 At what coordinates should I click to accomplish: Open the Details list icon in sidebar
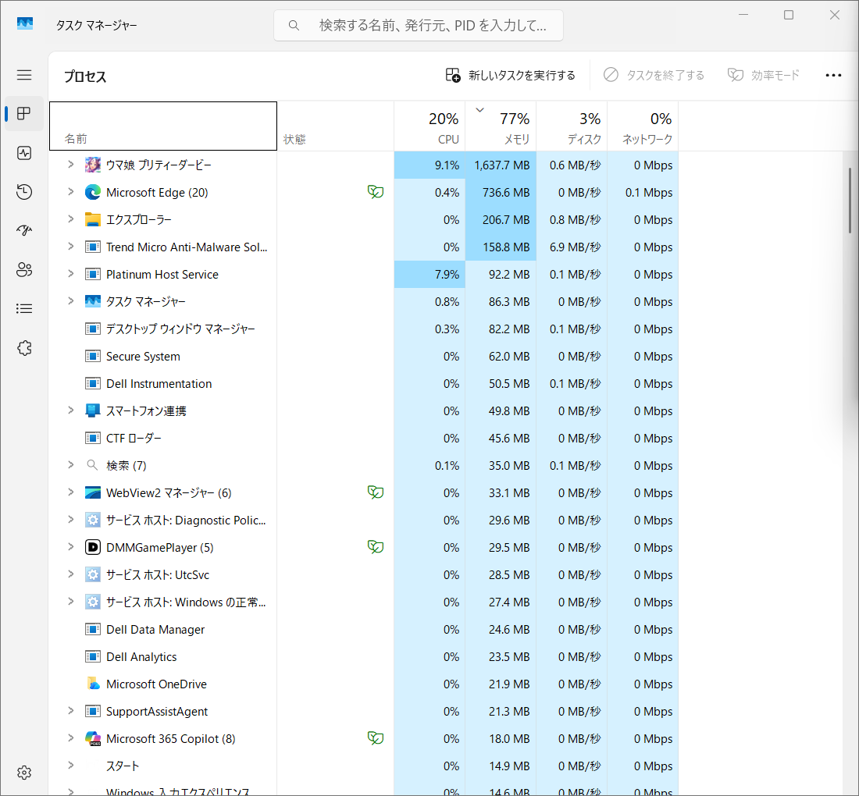[24, 309]
